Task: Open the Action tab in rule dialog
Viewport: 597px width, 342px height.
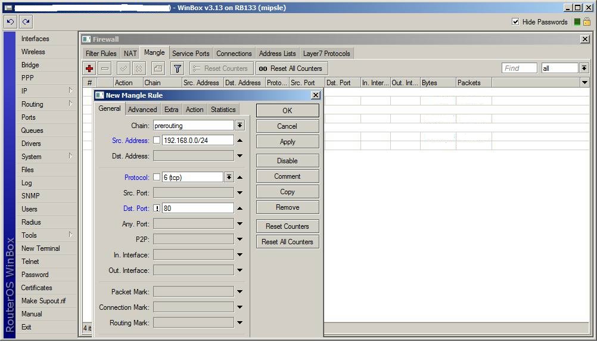Action: tap(195, 110)
